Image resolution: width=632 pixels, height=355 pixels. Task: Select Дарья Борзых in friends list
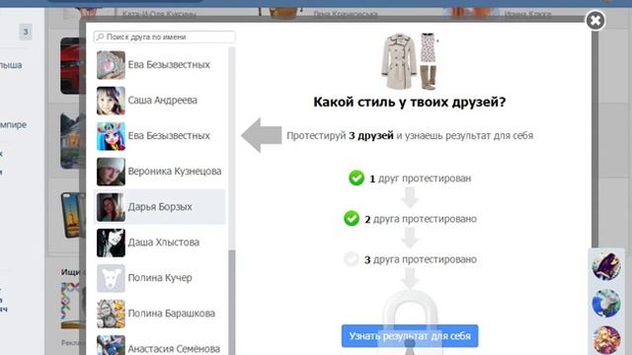(160, 206)
